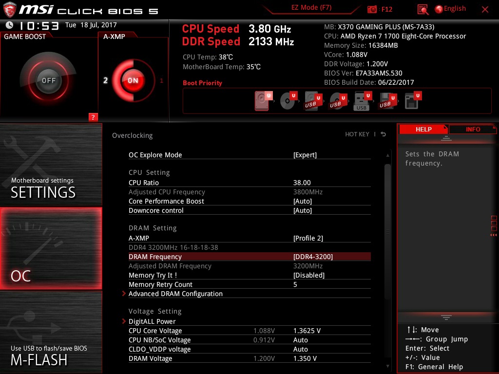Click the CPU Temp 38°C reading
Screen dimensions: 499x374
click(x=208, y=57)
